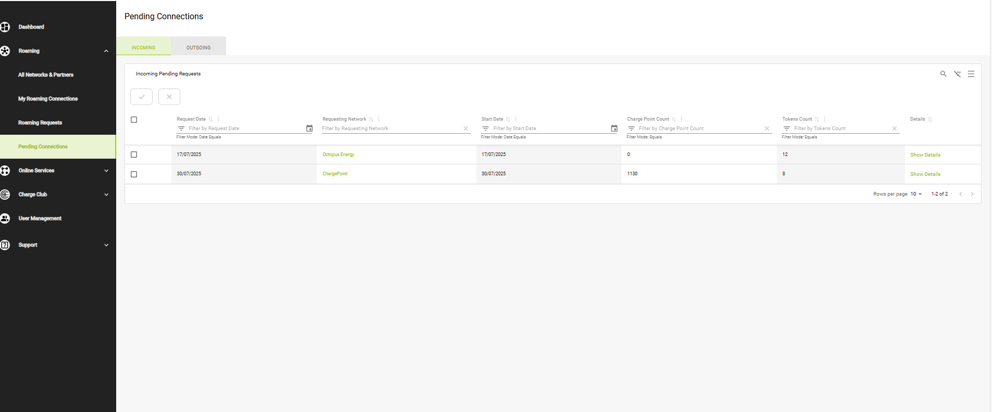Click the search icon in table toolbar
The image size is (992, 412).
coord(943,74)
